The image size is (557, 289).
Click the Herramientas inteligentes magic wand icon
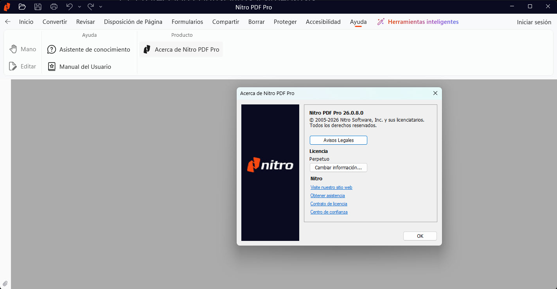pos(381,22)
